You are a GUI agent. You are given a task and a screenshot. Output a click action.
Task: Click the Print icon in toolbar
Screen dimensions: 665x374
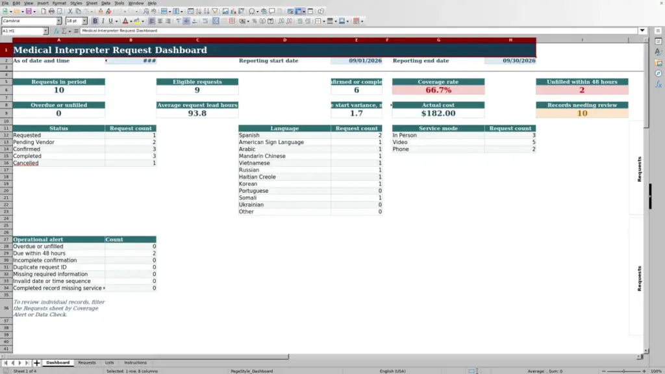(x=51, y=11)
